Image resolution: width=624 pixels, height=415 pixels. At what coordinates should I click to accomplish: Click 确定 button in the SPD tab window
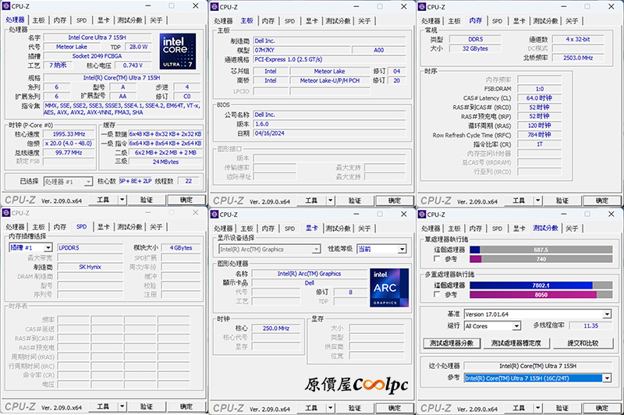point(186,406)
